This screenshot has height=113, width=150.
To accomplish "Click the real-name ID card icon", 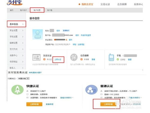I will [x=37, y=57].
